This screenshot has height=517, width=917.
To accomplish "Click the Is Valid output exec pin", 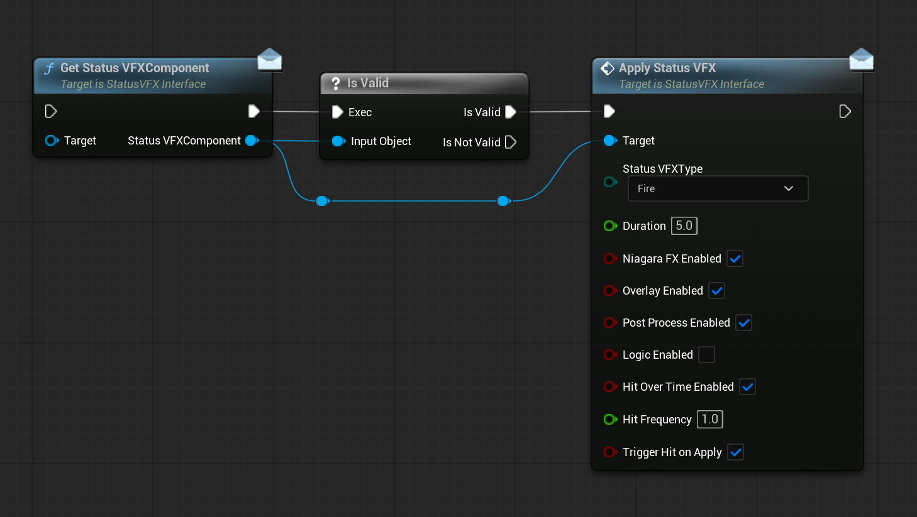I will tap(511, 112).
